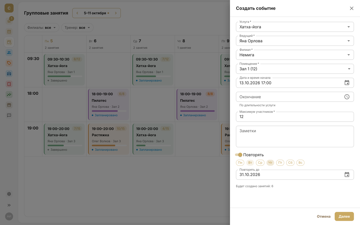The image size is (360, 225).
Task: Click the Заметки text area
Action: click(x=295, y=136)
